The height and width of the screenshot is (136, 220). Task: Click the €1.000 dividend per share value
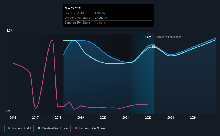click(99, 18)
